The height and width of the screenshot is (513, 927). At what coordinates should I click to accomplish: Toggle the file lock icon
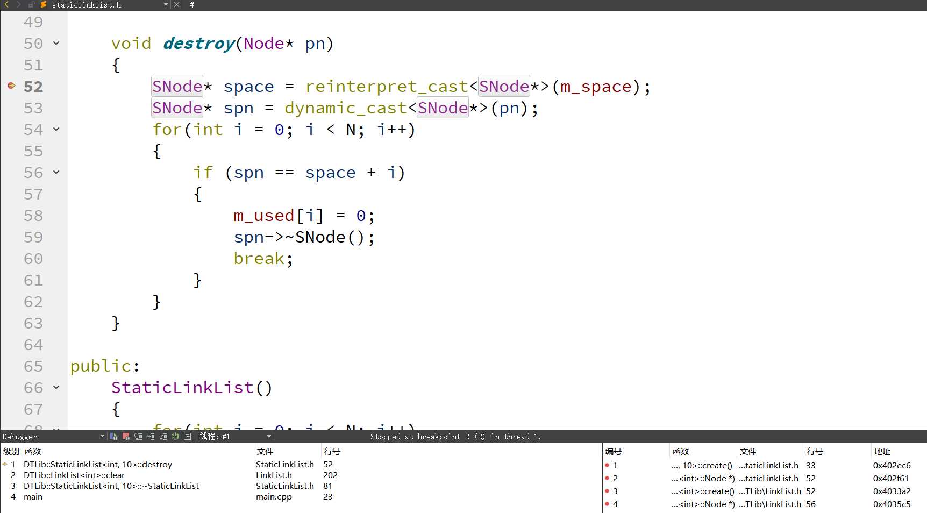click(x=31, y=4)
